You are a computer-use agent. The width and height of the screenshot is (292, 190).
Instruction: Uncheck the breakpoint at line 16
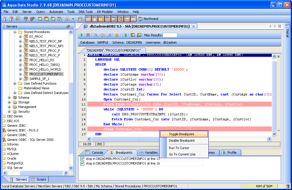(82, 163)
